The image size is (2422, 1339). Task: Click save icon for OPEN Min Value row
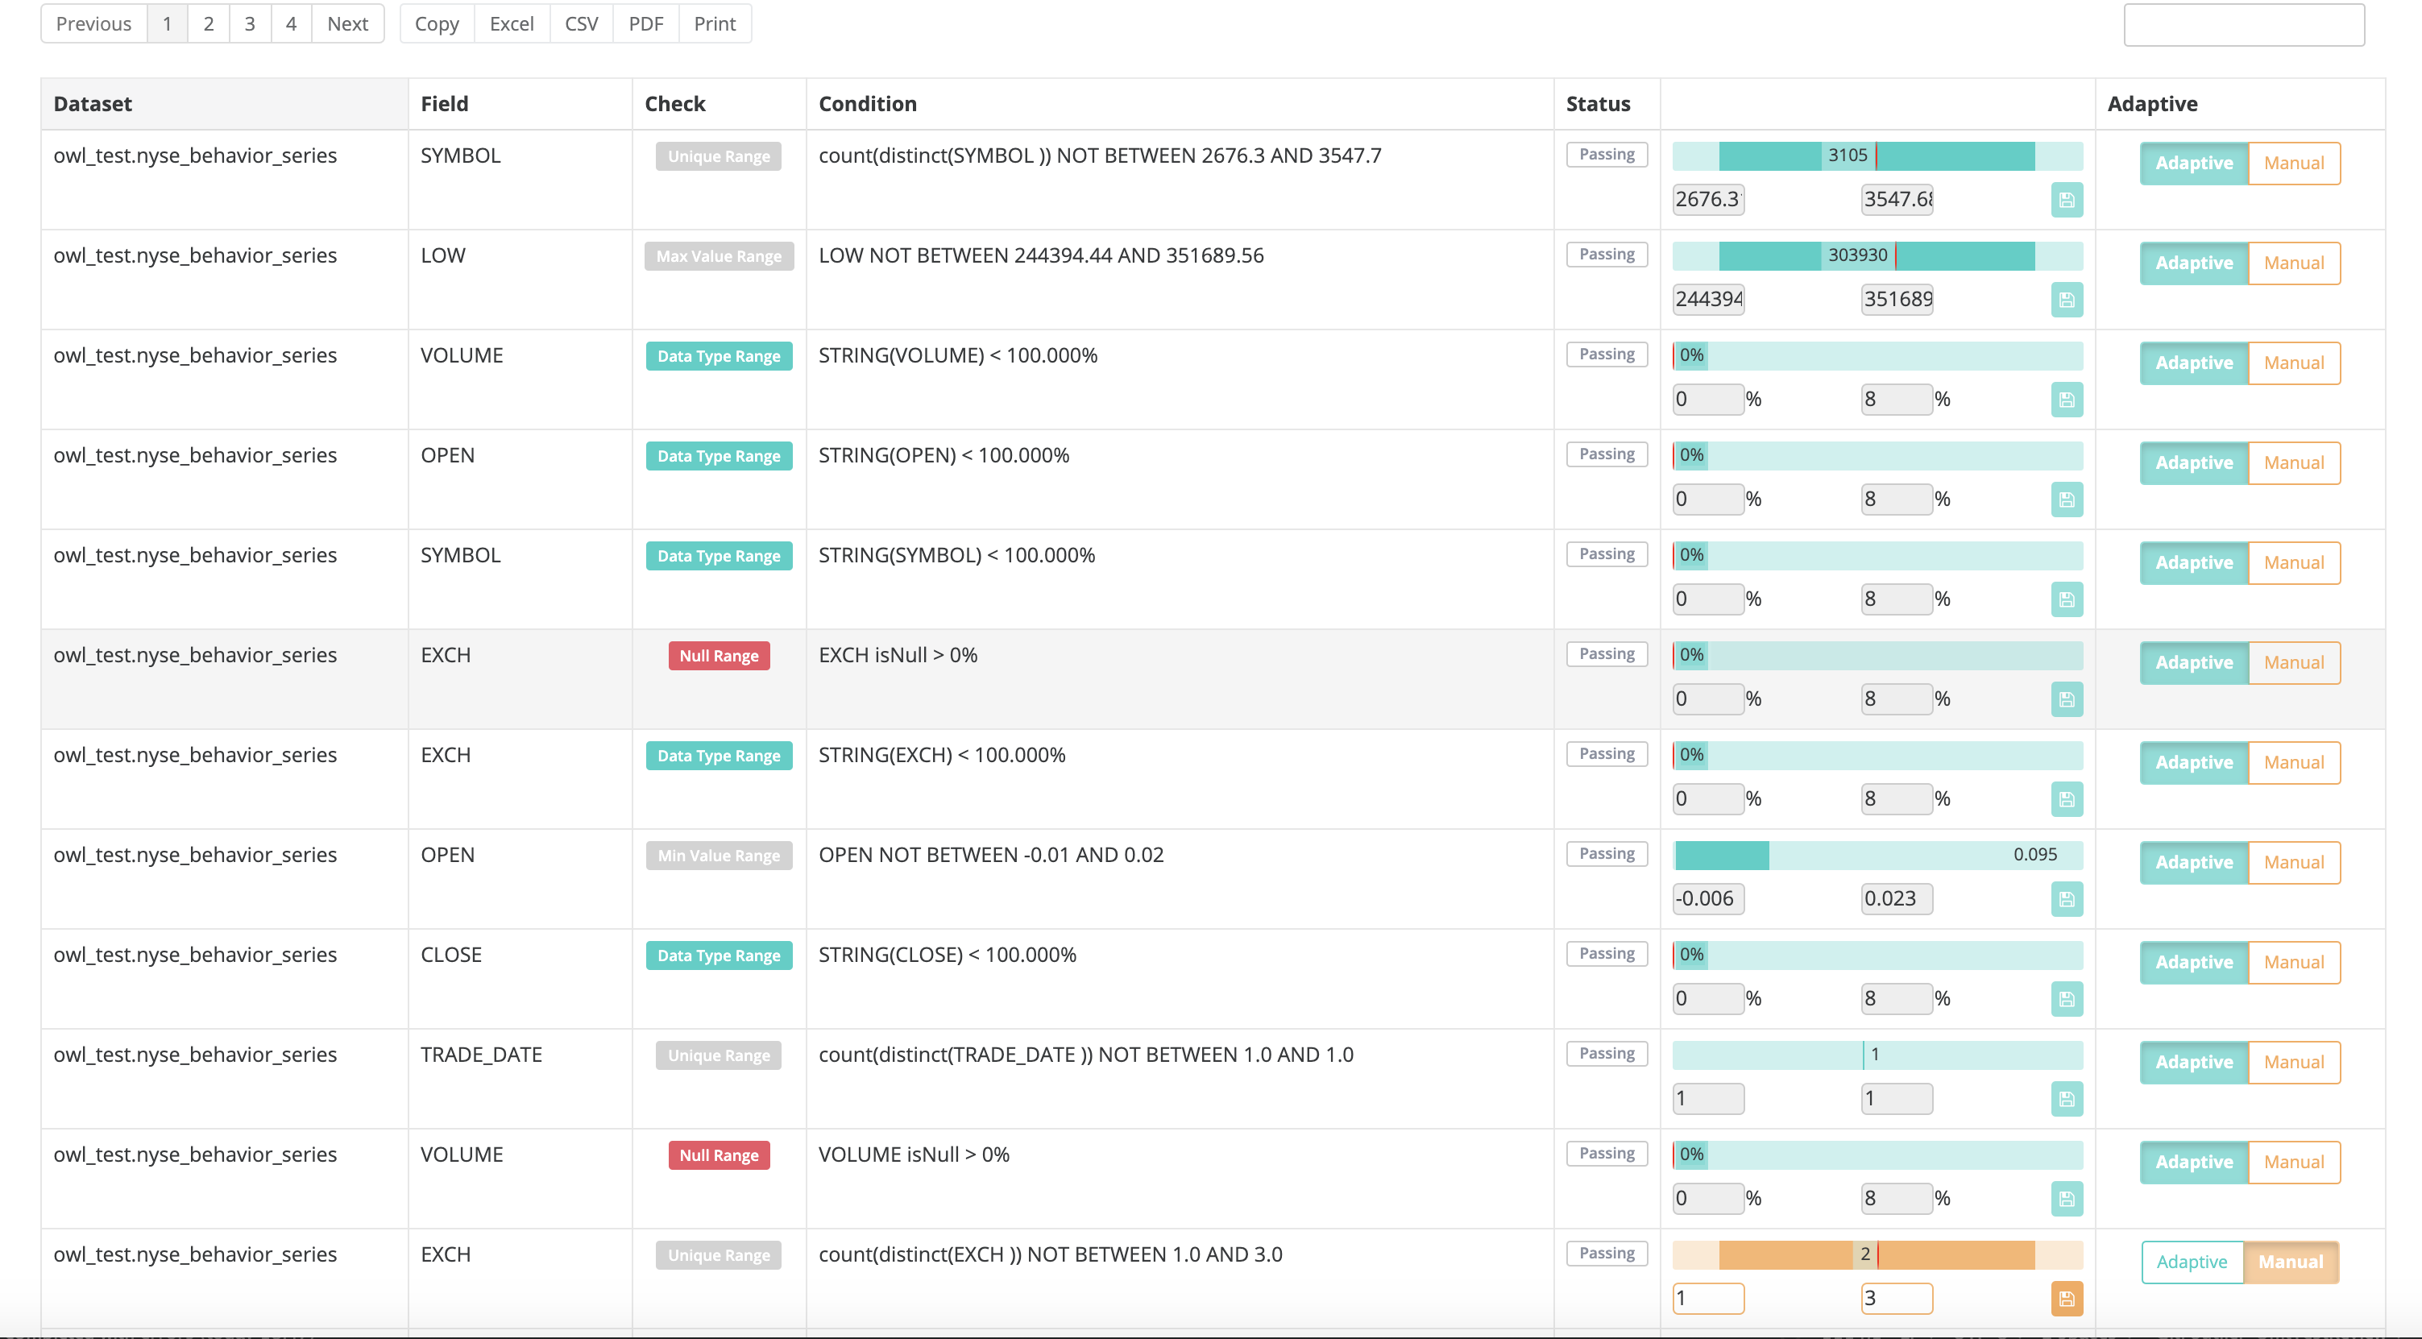(2066, 899)
